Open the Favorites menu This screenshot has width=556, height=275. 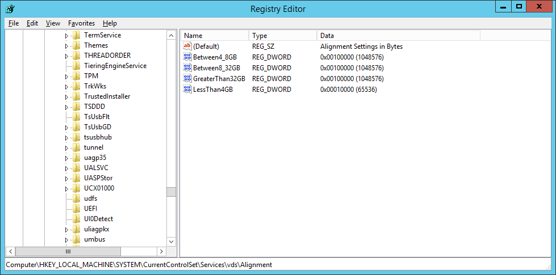pos(82,23)
